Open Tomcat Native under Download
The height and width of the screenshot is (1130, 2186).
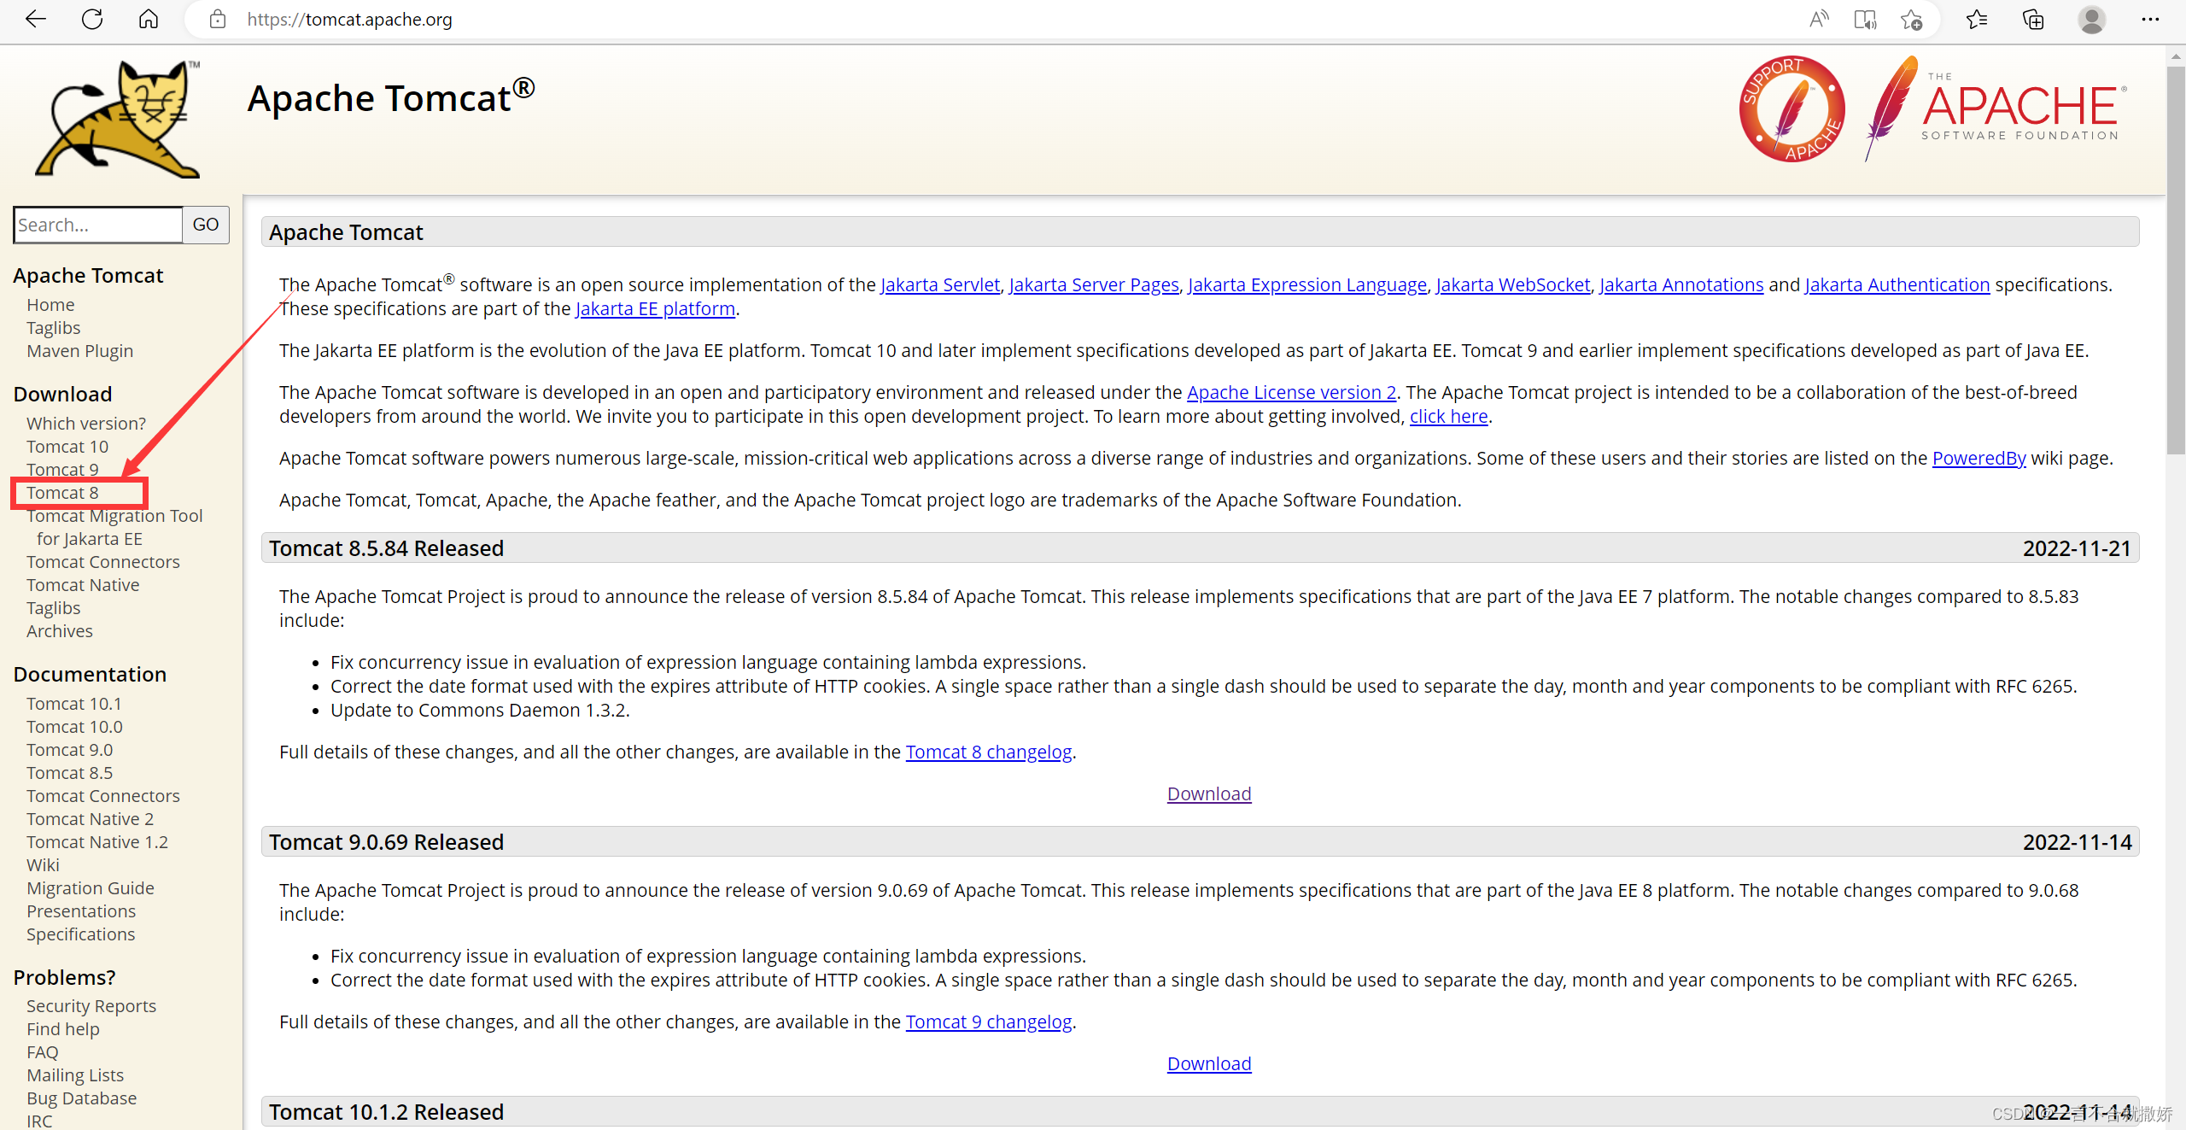coord(83,585)
